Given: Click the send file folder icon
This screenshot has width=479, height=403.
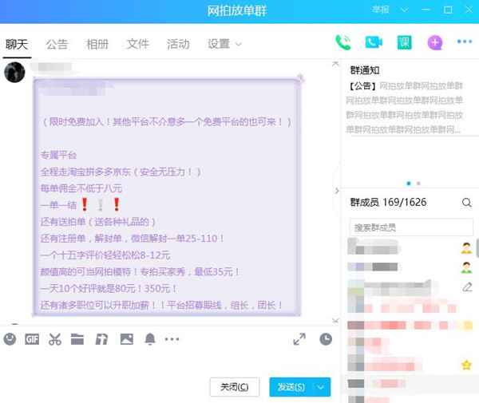Looking at the screenshot, I should pos(77,339).
